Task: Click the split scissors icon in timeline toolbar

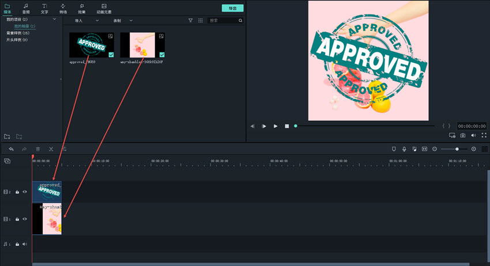Action: click(51, 149)
